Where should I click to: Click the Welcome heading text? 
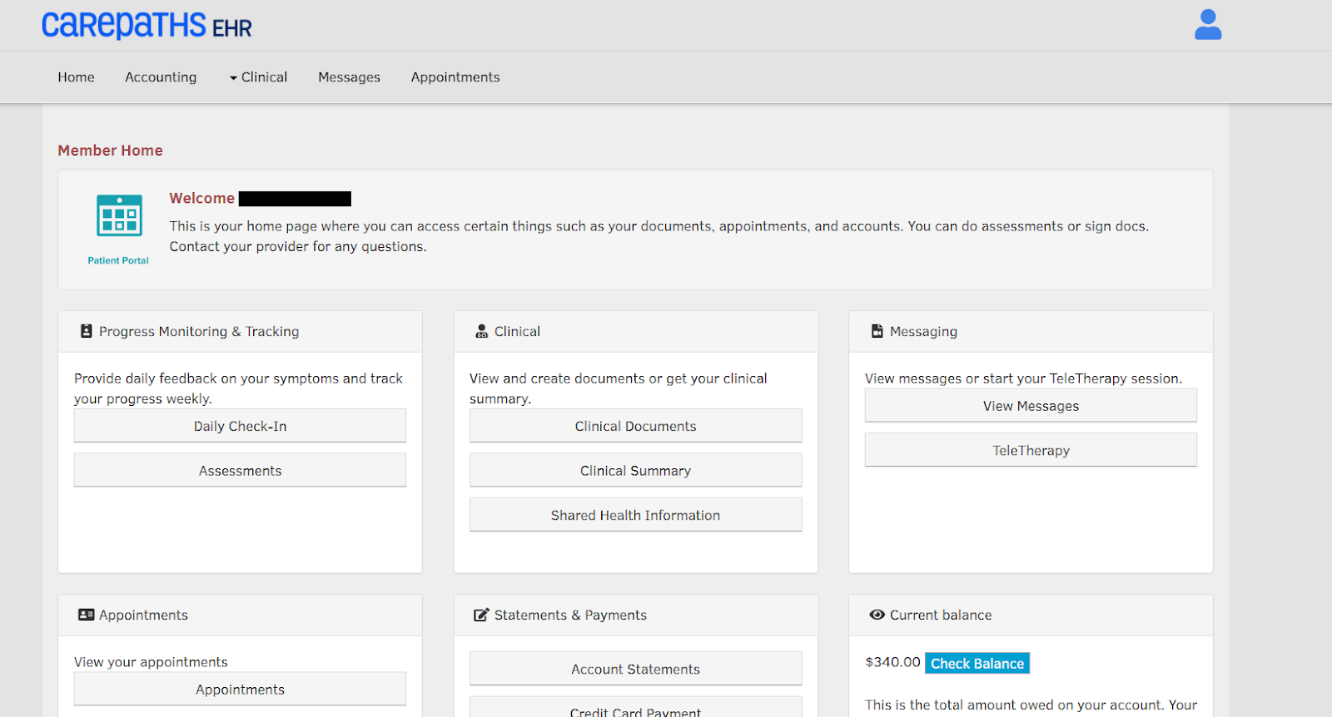pos(201,198)
